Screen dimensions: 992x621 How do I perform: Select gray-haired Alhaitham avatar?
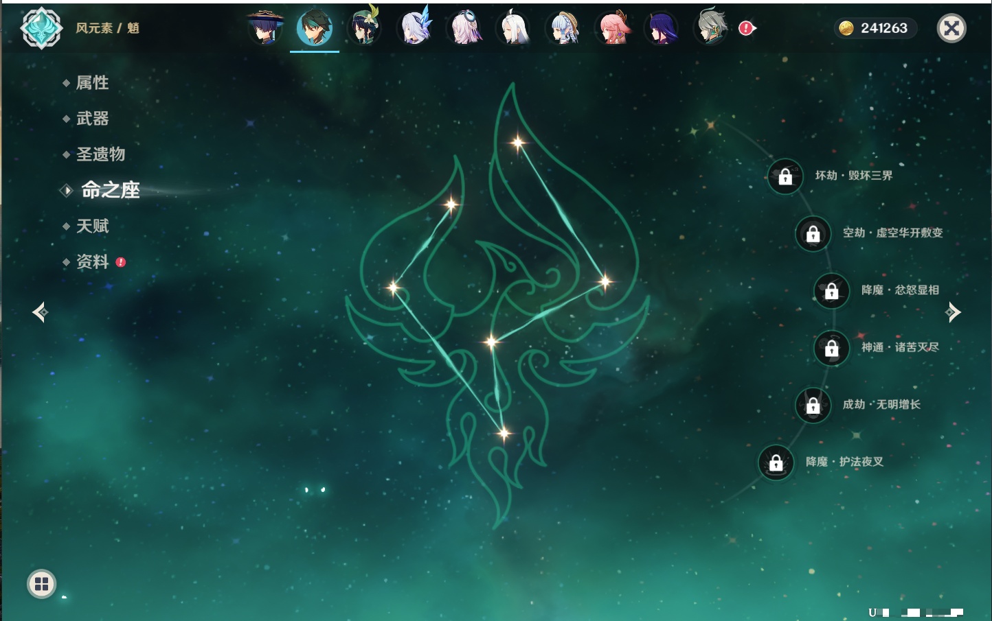click(x=712, y=28)
